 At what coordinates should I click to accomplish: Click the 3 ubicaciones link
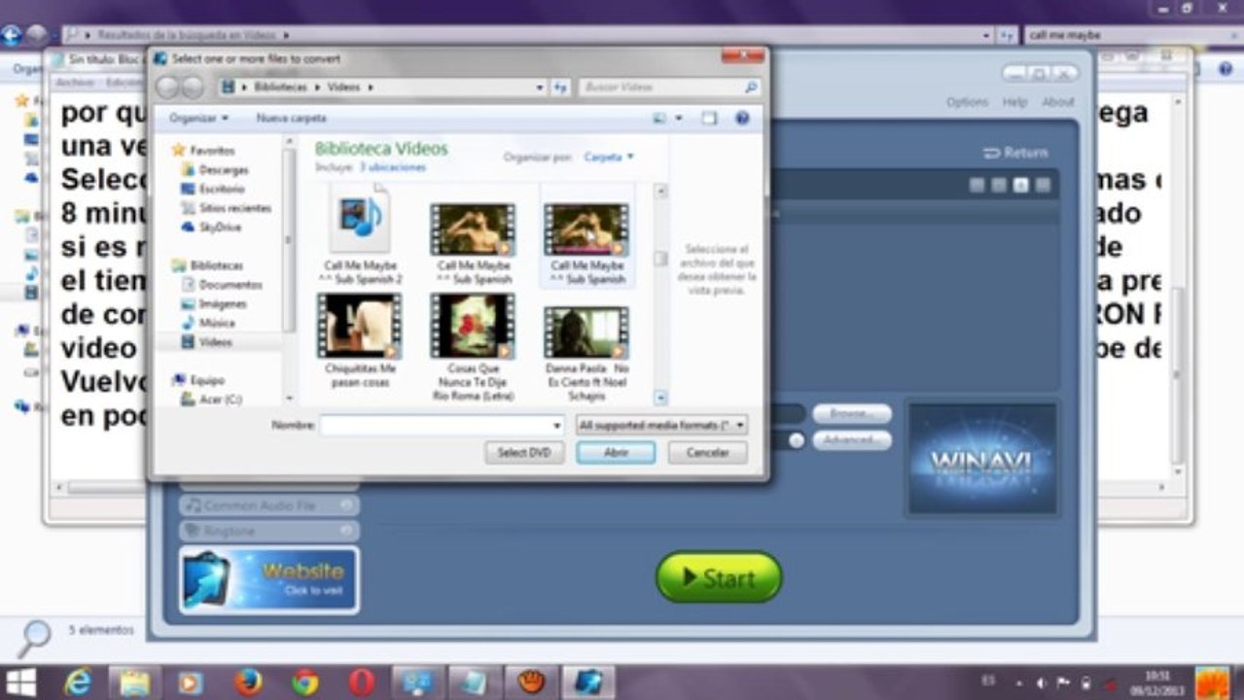pyautogui.click(x=392, y=168)
